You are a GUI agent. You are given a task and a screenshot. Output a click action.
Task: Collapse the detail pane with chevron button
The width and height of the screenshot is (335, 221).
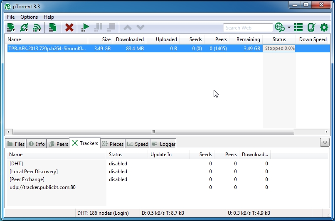pyautogui.click(x=325, y=142)
